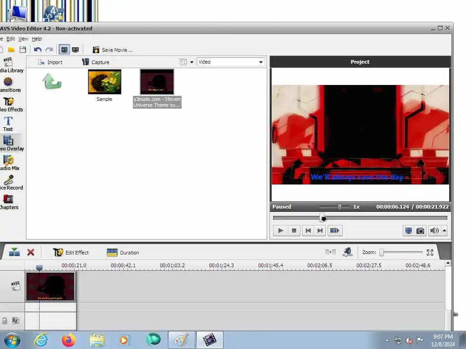The image size is (466, 349).
Task: Click the voice/audio settings icon near Zoom
Action: (x=347, y=252)
